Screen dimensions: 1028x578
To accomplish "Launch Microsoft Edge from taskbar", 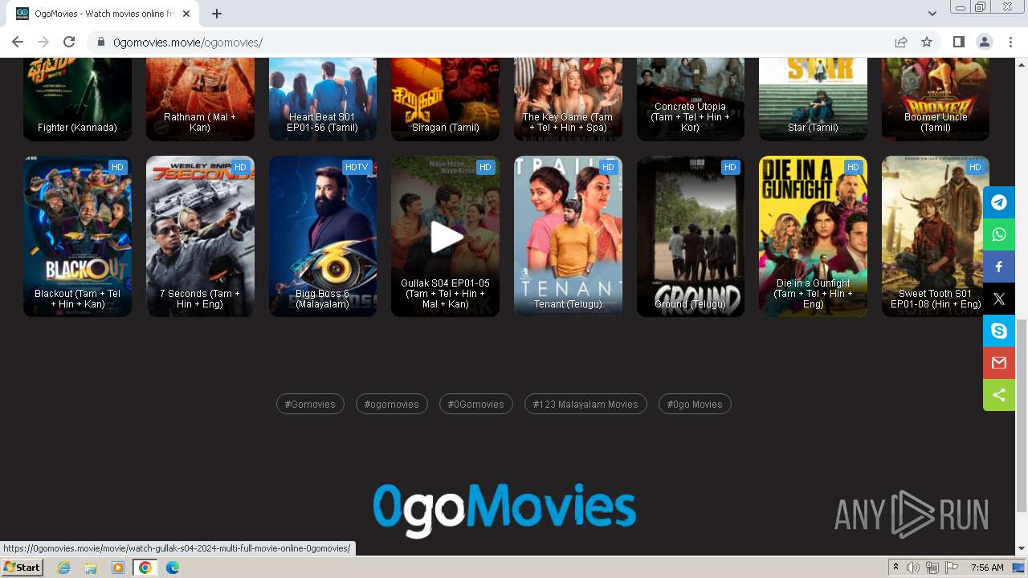I will 173,568.
